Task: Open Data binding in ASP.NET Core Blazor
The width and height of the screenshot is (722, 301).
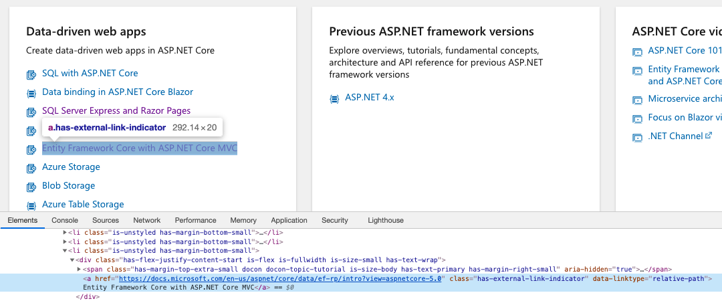Action: click(x=118, y=92)
